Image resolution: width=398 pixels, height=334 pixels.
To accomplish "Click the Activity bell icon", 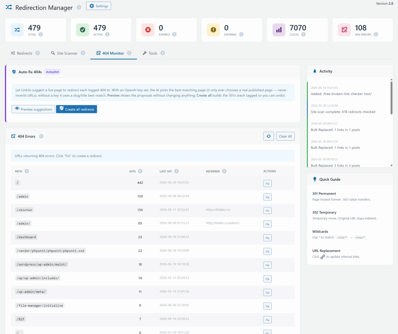I will click(x=315, y=71).
